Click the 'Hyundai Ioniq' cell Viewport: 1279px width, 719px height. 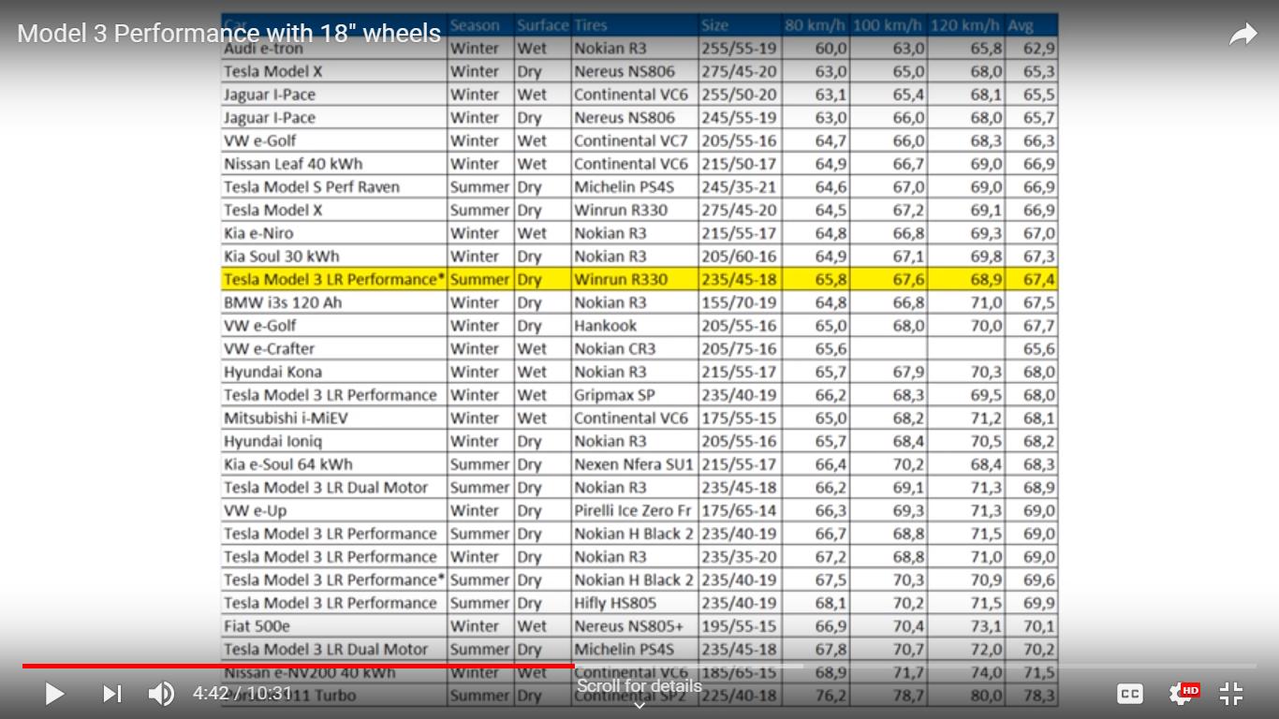click(334, 441)
